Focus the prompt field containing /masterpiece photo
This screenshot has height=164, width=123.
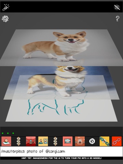click(61, 151)
